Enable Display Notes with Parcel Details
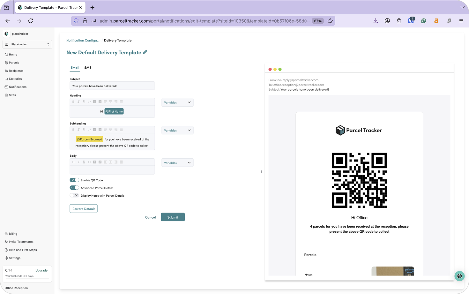The image size is (469, 294). 74,195
